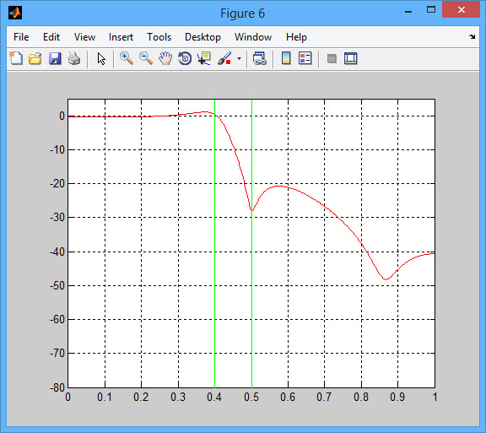The height and width of the screenshot is (433, 486).
Task: Hide Plot Tools using gray square icon
Action: click(332, 58)
